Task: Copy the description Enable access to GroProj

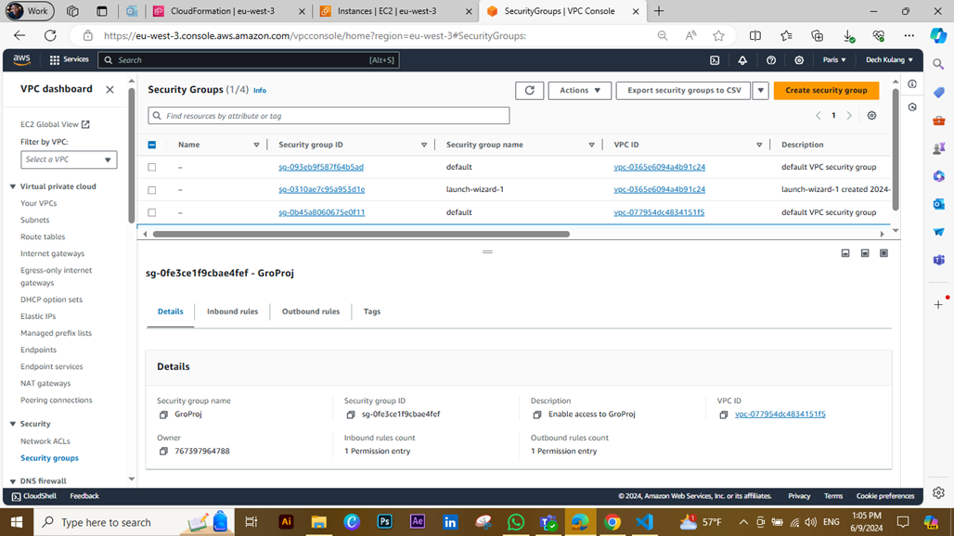Action: (537, 415)
